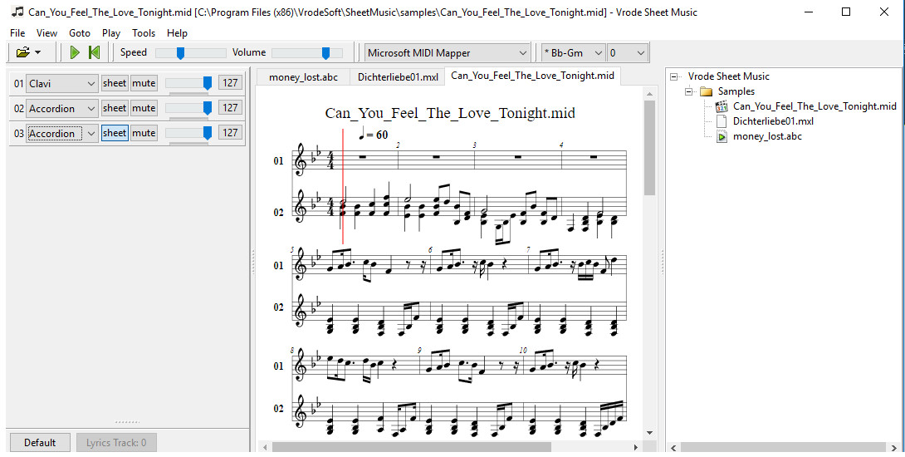Click the 127 volume value for track 01
This screenshot has height=457, width=905.
[x=230, y=83]
